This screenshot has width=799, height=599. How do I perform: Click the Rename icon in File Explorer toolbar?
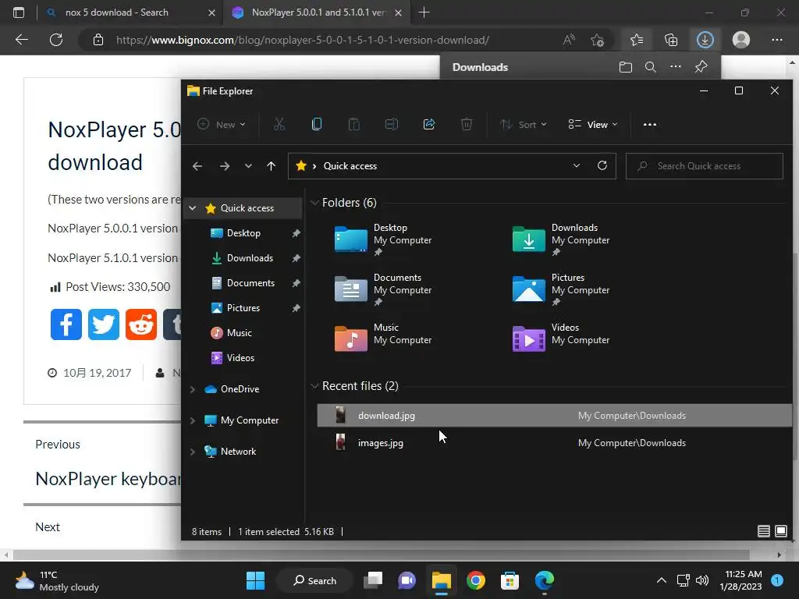[392, 124]
